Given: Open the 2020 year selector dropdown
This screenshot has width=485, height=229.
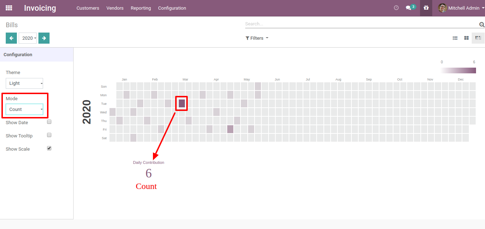Looking at the screenshot, I should click(28, 38).
